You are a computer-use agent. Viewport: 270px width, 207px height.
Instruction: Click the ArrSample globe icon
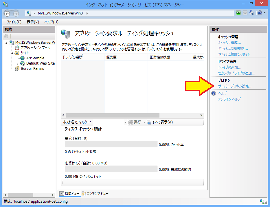(x=22, y=58)
